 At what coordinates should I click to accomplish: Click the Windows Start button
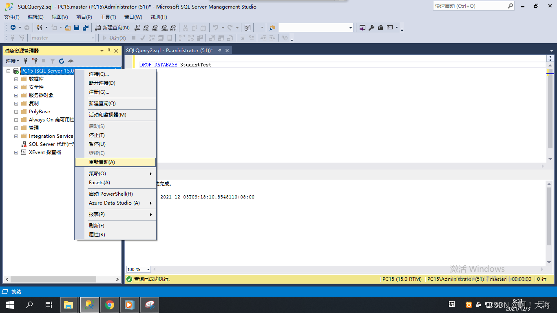click(10, 304)
